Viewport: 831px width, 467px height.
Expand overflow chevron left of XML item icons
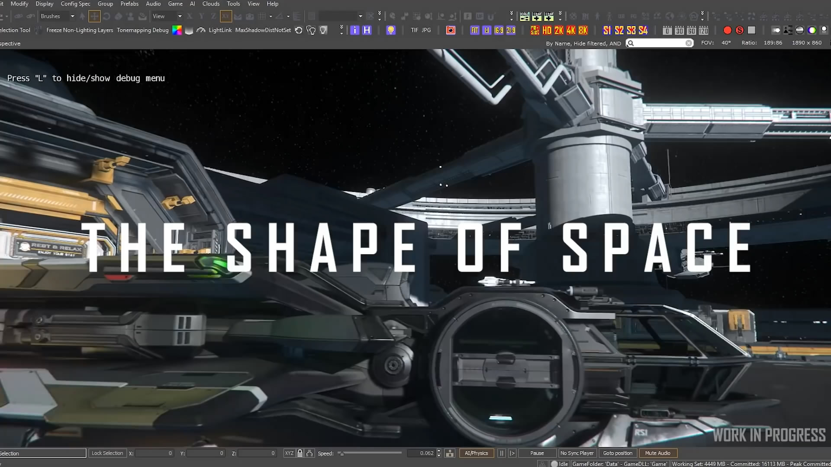(x=512, y=16)
